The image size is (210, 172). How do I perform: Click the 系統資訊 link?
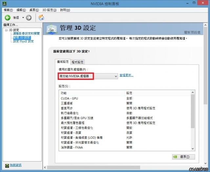click(15, 165)
